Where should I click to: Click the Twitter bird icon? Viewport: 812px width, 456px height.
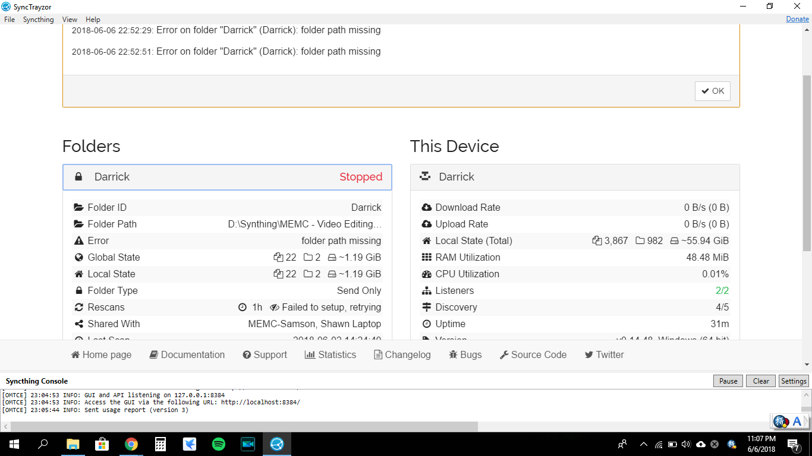(589, 355)
